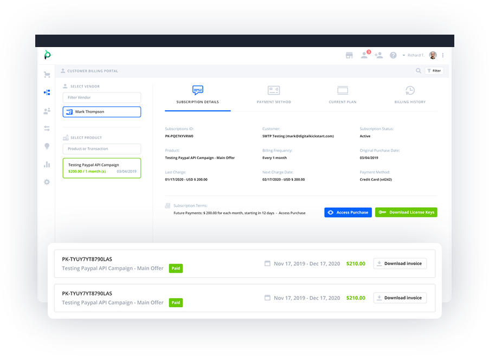Open the three-dot more options menu
Image resolution: width=489 pixels, height=356 pixels.
[443, 55]
